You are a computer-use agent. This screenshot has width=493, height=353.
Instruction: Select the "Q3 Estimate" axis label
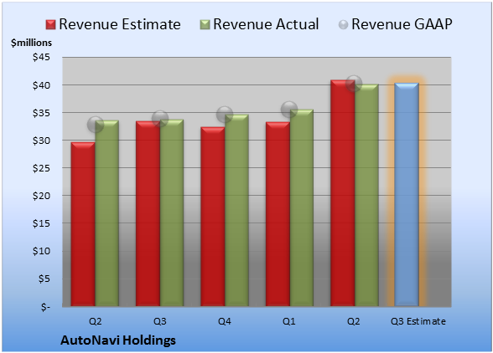(418, 321)
